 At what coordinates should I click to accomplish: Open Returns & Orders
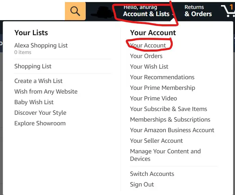[198, 11]
